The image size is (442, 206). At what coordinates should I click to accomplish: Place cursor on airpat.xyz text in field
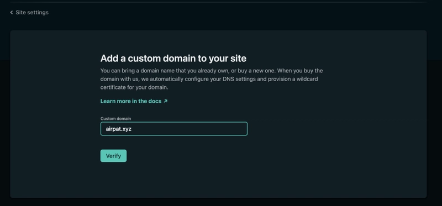coord(118,129)
